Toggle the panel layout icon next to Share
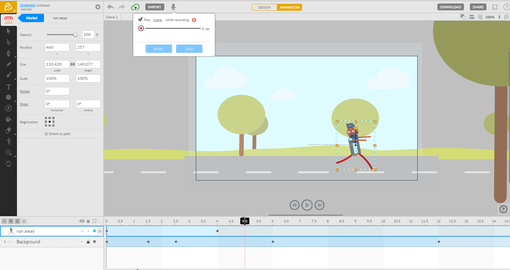This screenshot has width=510, height=270. coord(495,7)
